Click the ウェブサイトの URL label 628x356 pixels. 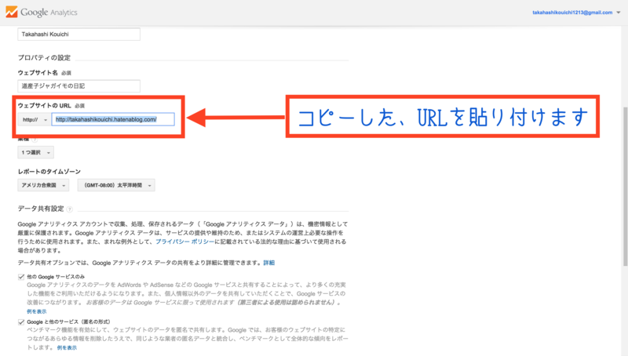tap(44, 106)
